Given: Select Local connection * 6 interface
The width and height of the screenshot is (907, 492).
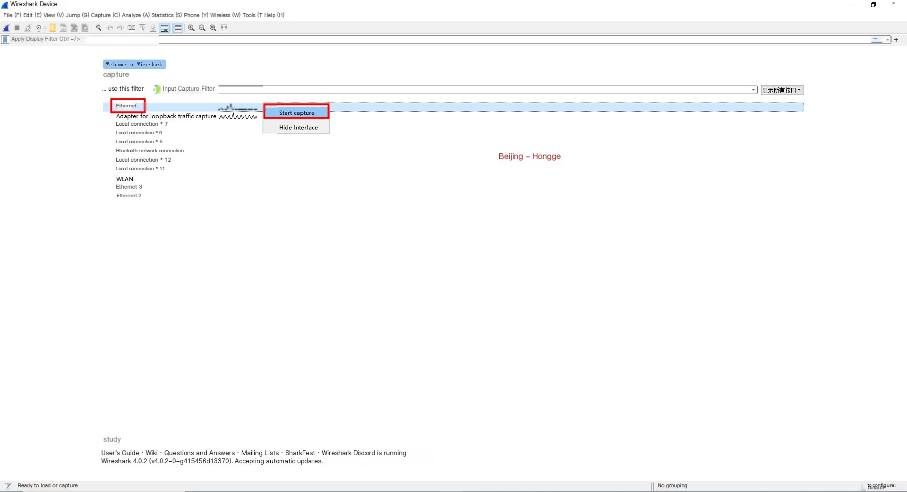Looking at the screenshot, I should 139,133.
